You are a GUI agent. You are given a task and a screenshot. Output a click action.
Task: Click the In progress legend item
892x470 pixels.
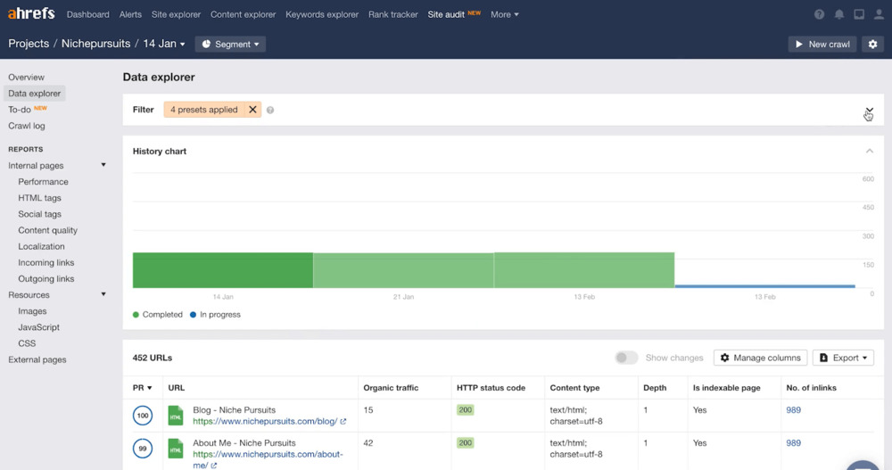tap(215, 315)
